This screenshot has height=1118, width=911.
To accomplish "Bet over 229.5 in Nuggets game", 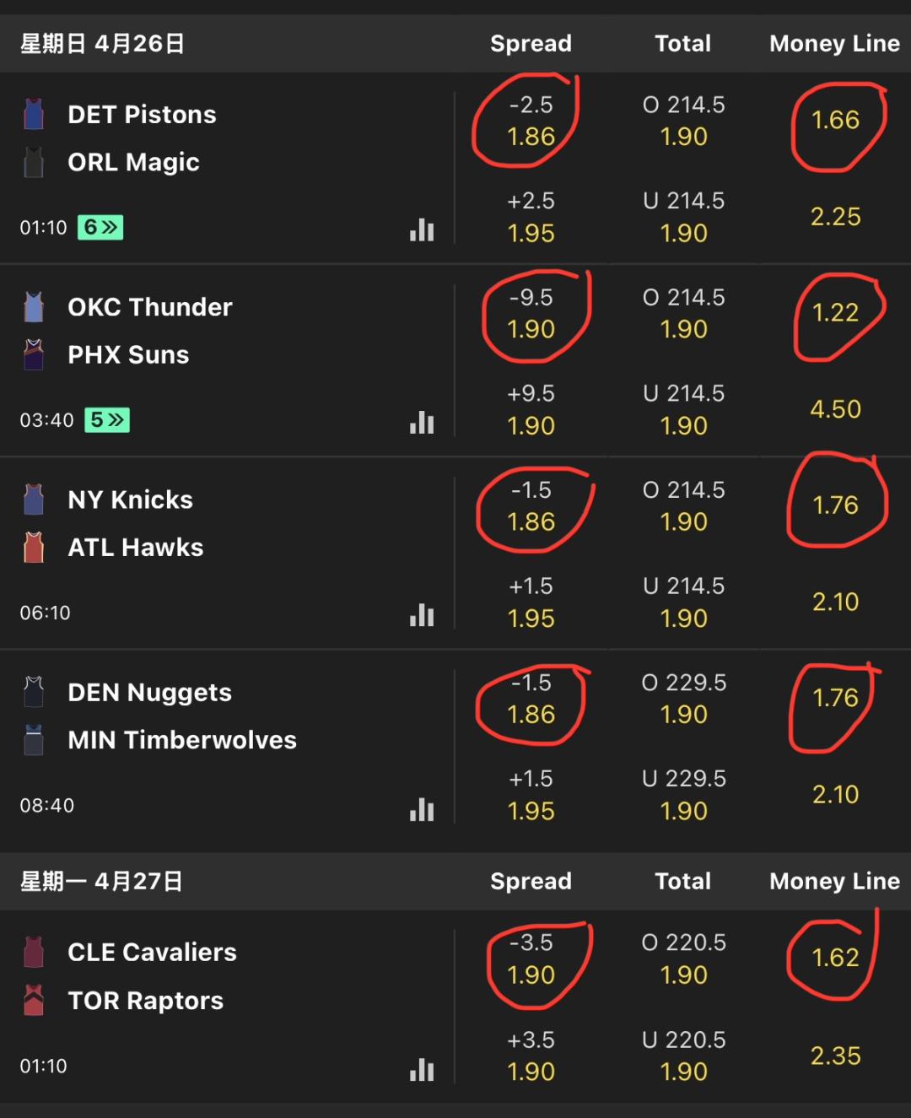I will coord(683,699).
